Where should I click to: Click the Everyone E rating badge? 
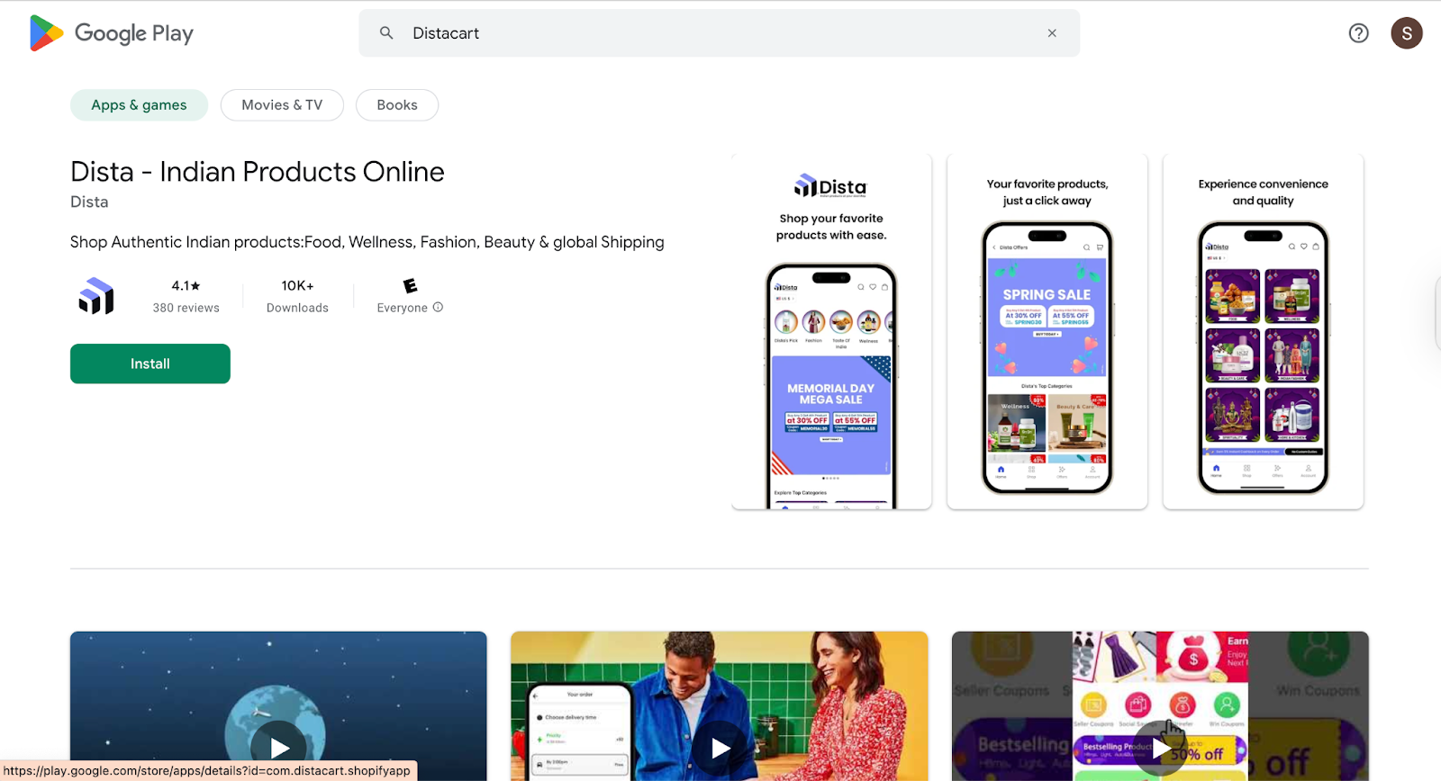411,285
